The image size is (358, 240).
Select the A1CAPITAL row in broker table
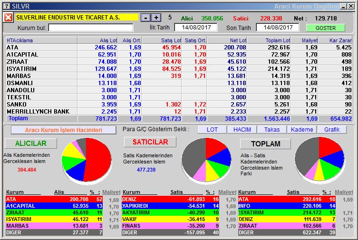pos(179,55)
